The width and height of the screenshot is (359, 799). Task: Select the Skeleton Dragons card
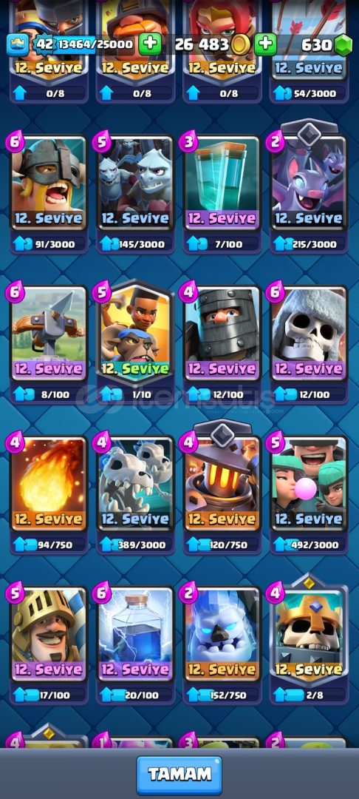point(135,484)
